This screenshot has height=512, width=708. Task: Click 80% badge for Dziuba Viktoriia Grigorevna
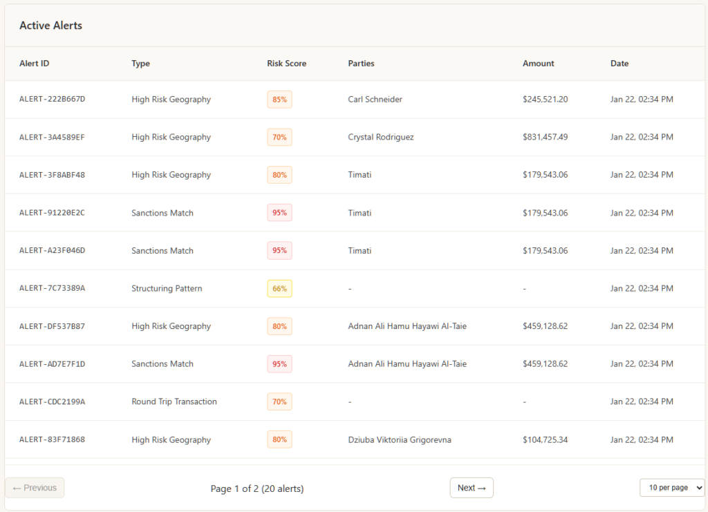[x=279, y=439]
